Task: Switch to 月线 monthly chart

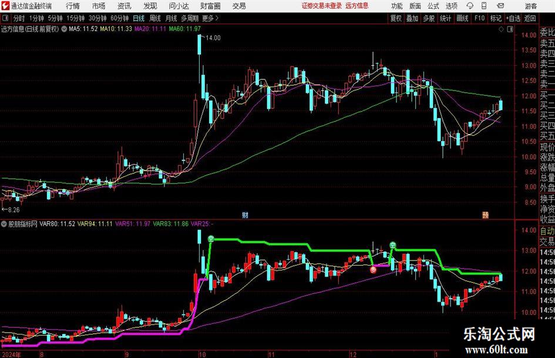Action: [171, 18]
